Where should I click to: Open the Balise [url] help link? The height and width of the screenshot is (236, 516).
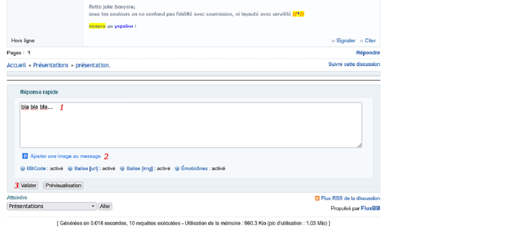(x=86, y=168)
